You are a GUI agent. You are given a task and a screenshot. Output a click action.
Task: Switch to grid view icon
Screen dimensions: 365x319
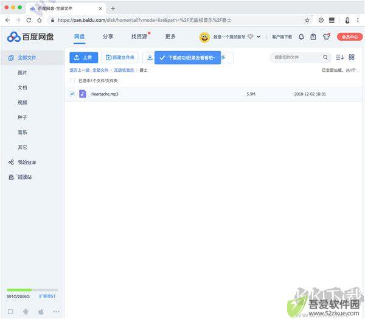[352, 57]
